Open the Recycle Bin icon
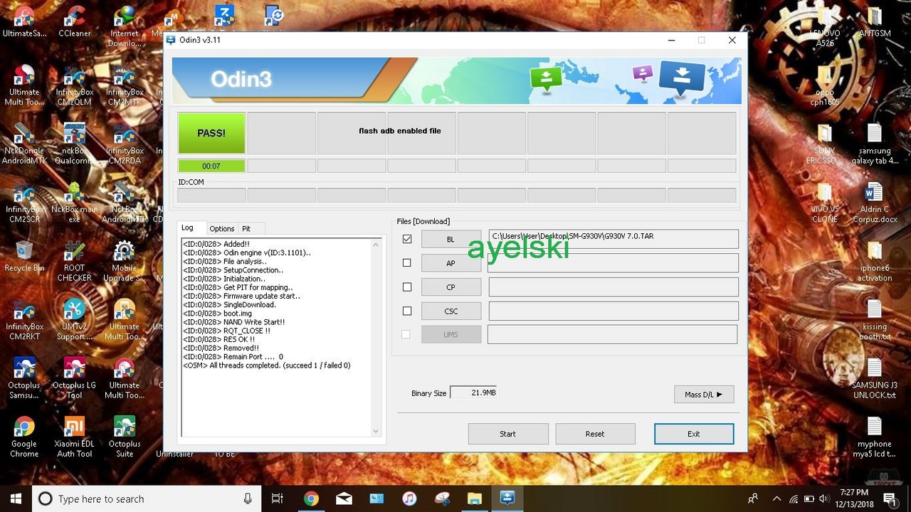 pyautogui.click(x=24, y=257)
